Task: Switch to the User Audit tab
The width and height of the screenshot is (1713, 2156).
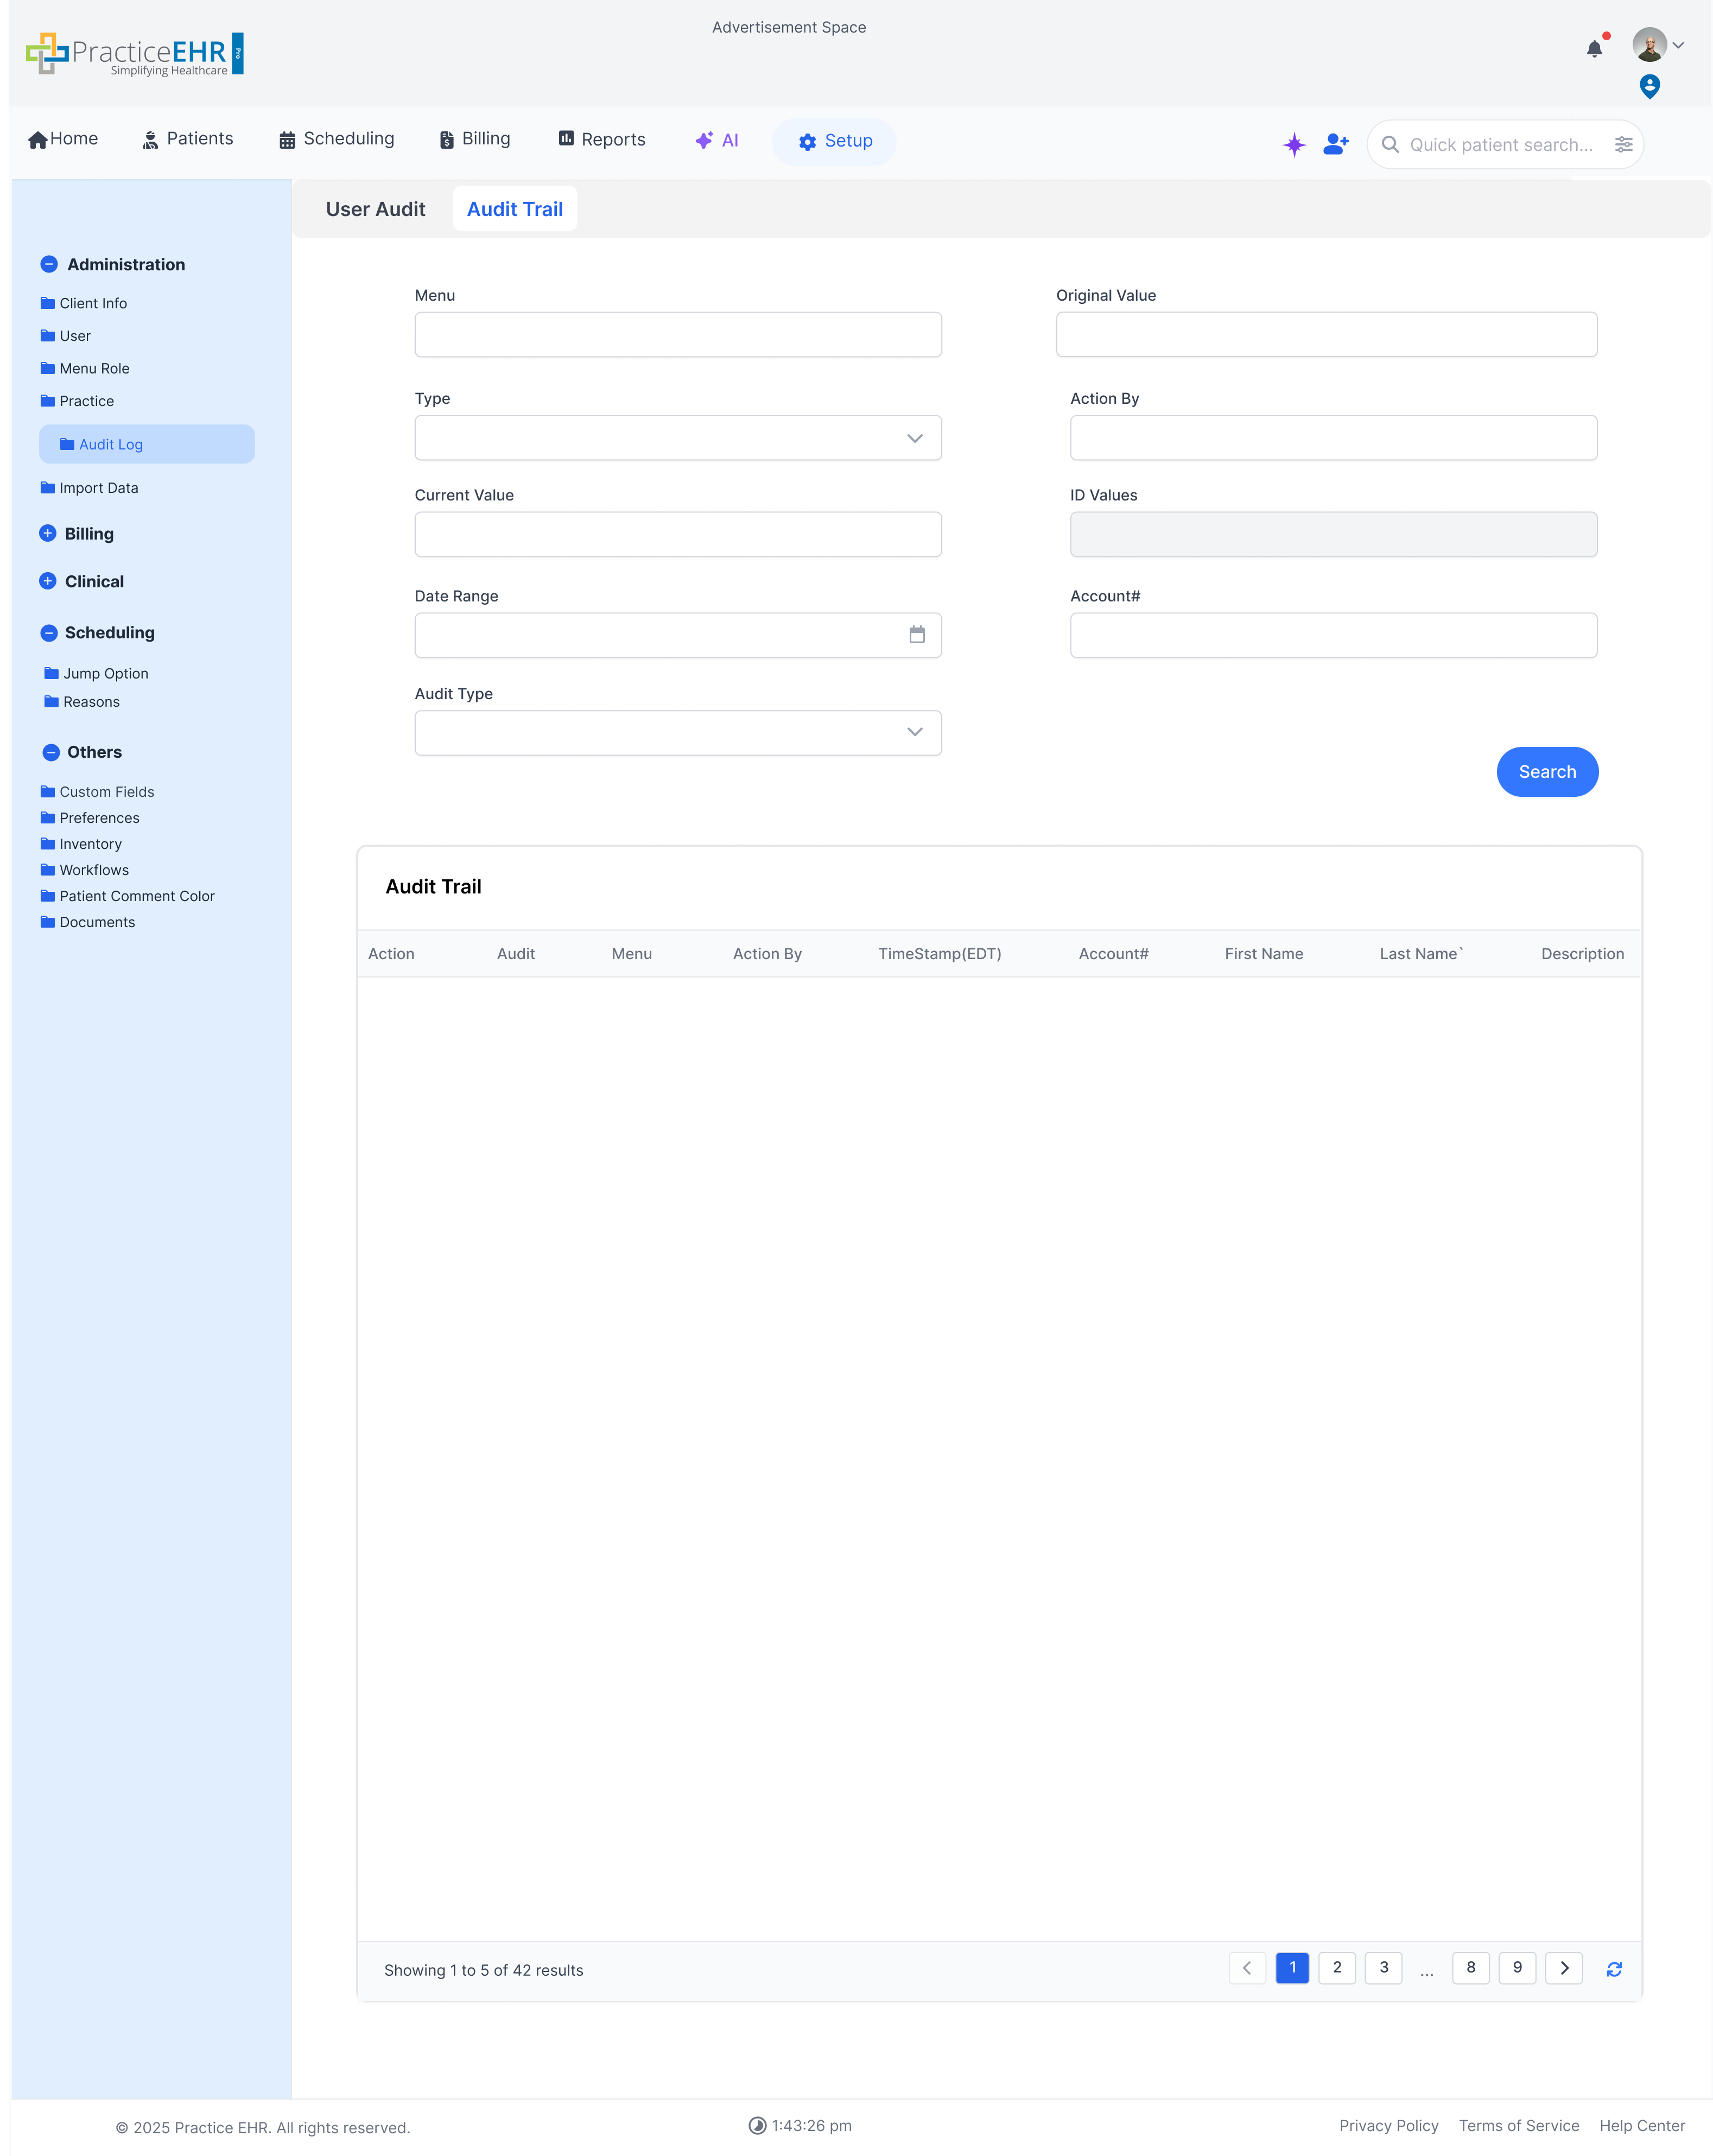Action: [375, 209]
